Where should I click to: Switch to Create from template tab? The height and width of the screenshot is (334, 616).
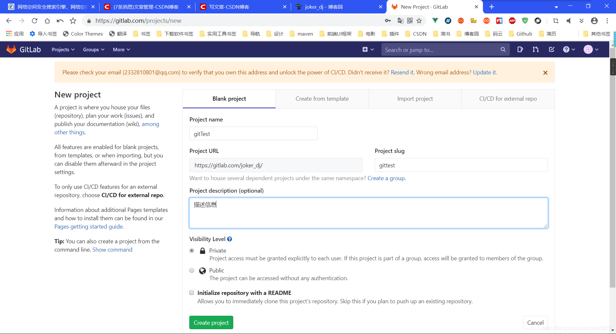[x=322, y=99]
